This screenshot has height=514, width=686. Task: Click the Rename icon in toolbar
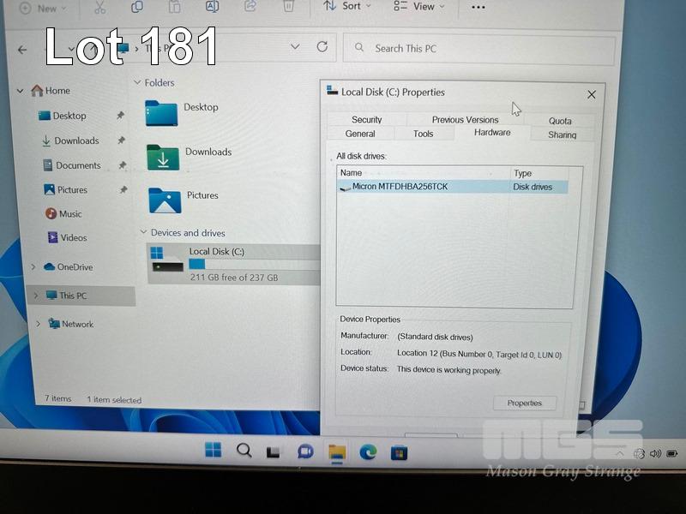pyautogui.click(x=213, y=6)
